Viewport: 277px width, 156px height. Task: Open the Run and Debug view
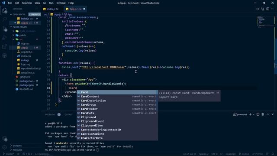5,38
